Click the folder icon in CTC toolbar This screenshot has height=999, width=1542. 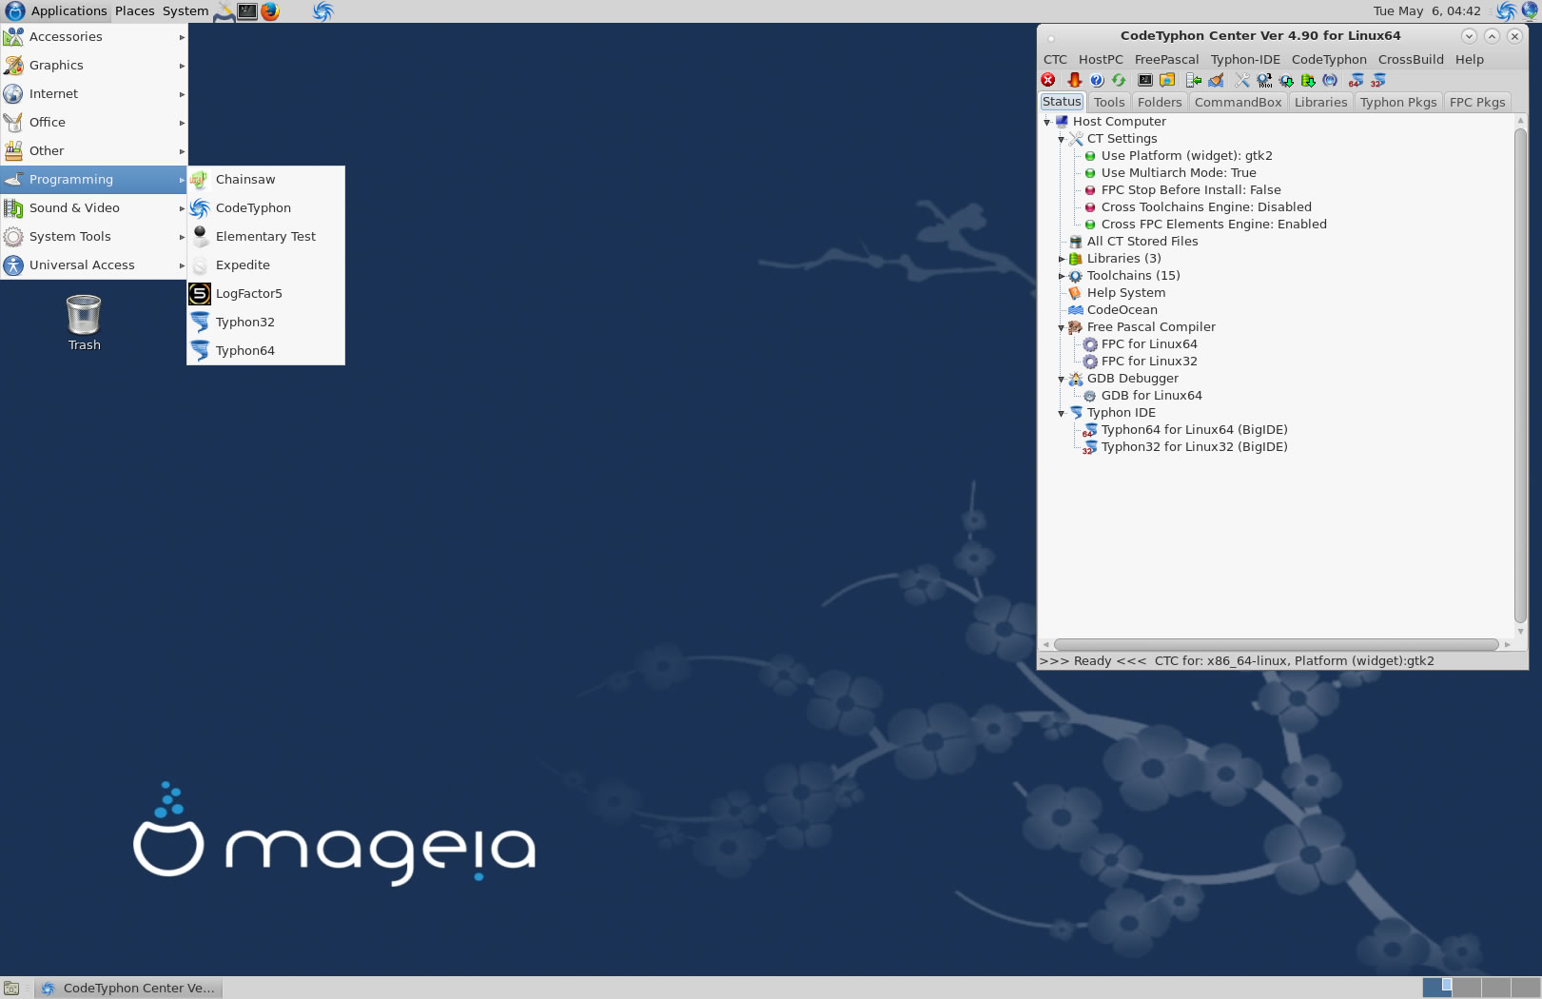tap(1167, 80)
